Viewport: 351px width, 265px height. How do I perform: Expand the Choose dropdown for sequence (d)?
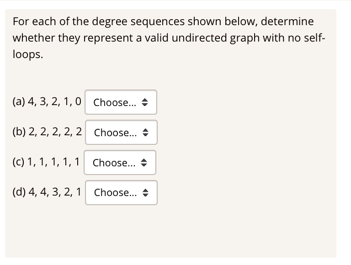pyautogui.click(x=121, y=192)
